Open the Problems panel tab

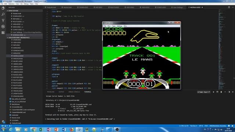pos(51,92)
